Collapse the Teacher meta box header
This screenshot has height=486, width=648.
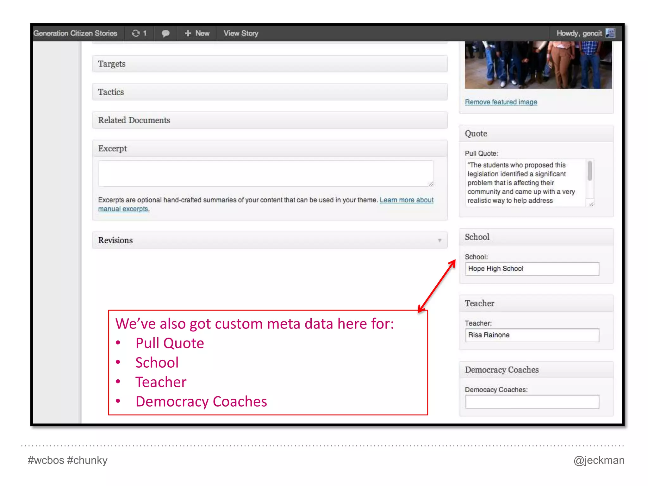536,303
